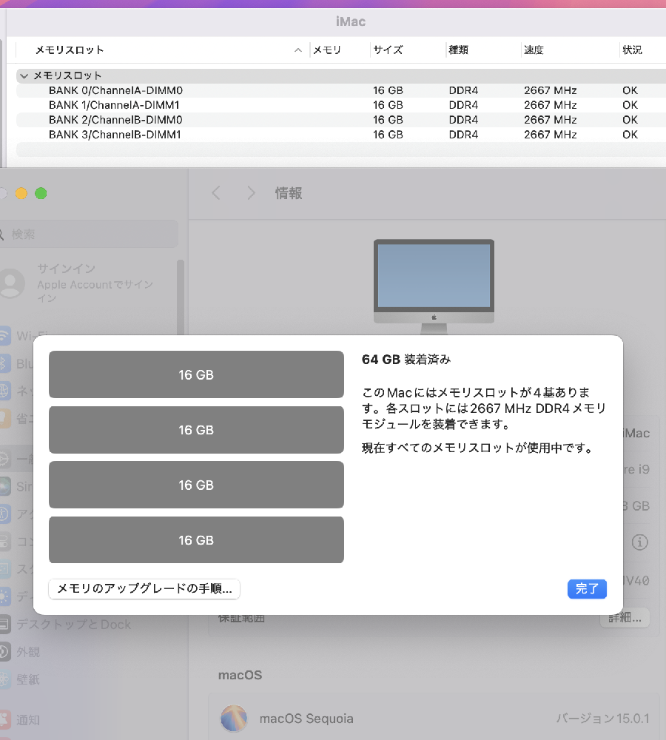Click the back chevron in 情報 toolbar
This screenshot has height=740, width=666.
coord(216,192)
